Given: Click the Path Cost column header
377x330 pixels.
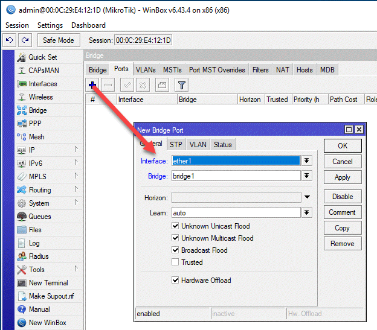Looking at the screenshot, I should pos(346,99).
